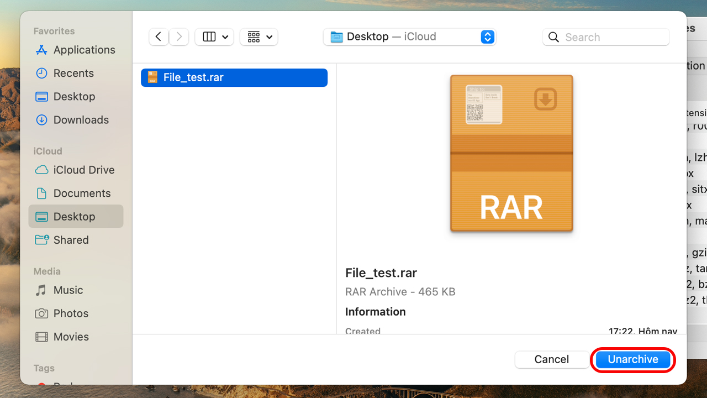
Task: Open Photos in the Media section
Action: (x=76, y=313)
